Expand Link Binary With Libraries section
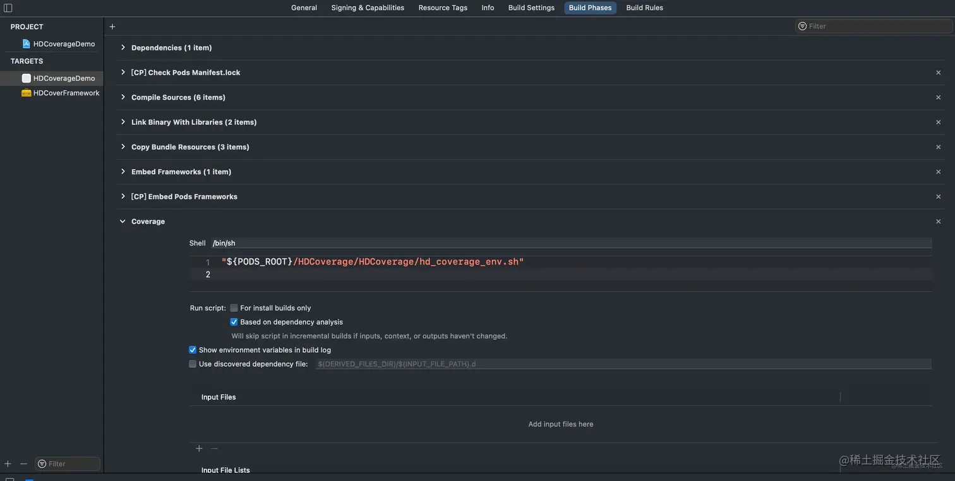Viewport: 955px width, 481px height. [x=123, y=122]
